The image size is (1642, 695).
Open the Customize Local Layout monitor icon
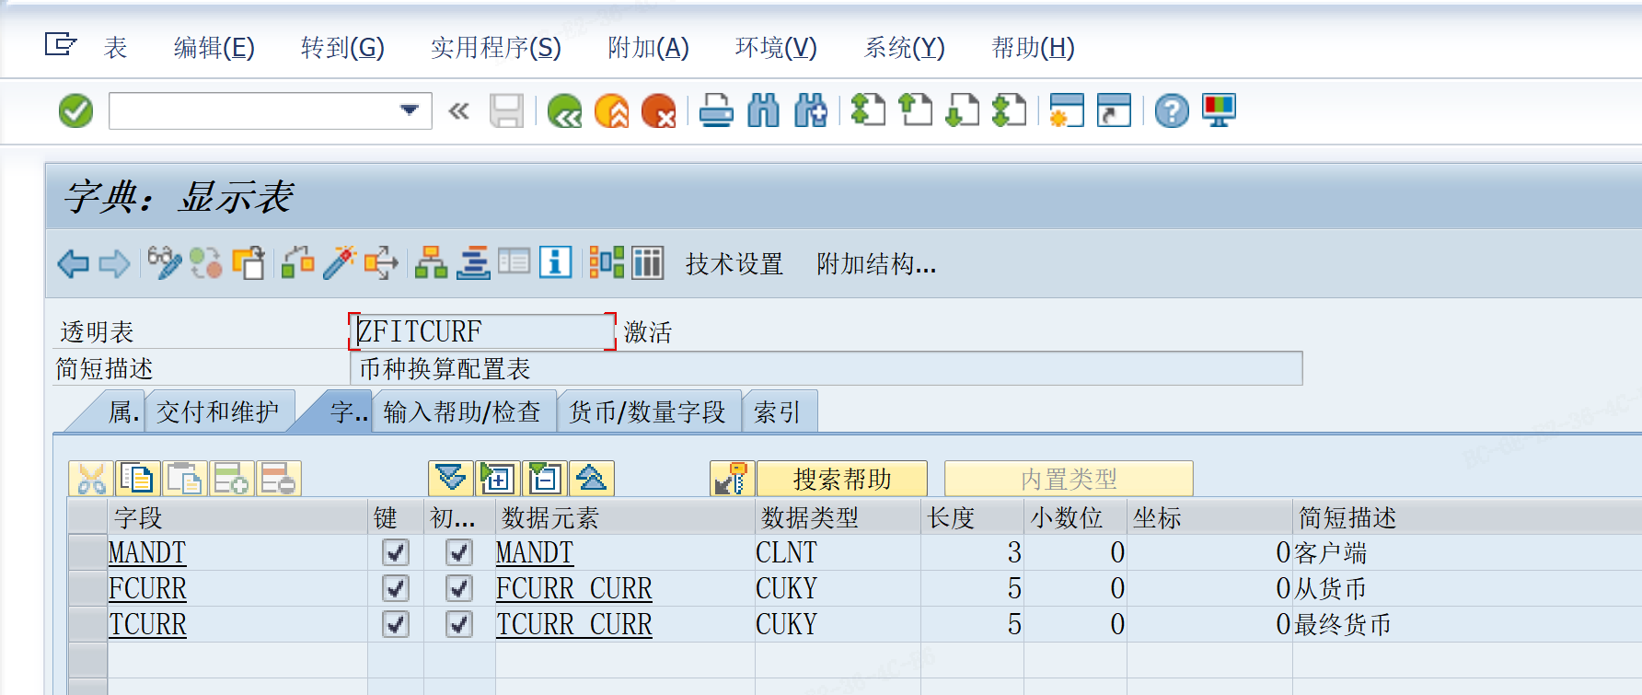pyautogui.click(x=1220, y=111)
